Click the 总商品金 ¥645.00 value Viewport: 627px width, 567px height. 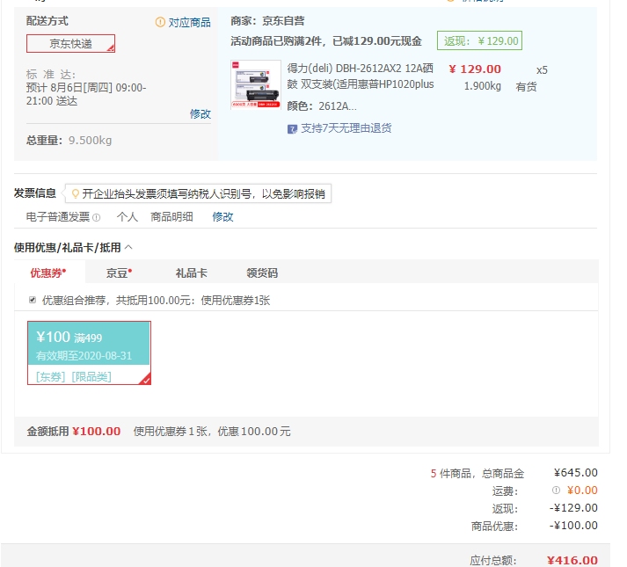point(575,473)
